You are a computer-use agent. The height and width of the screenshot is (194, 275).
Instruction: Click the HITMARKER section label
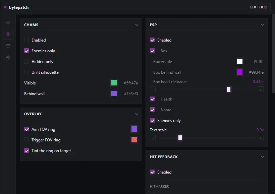(x=159, y=187)
